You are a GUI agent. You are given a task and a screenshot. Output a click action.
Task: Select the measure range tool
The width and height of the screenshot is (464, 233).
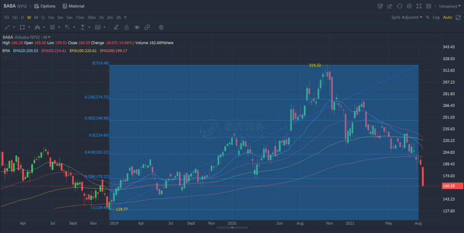[x=82, y=27]
